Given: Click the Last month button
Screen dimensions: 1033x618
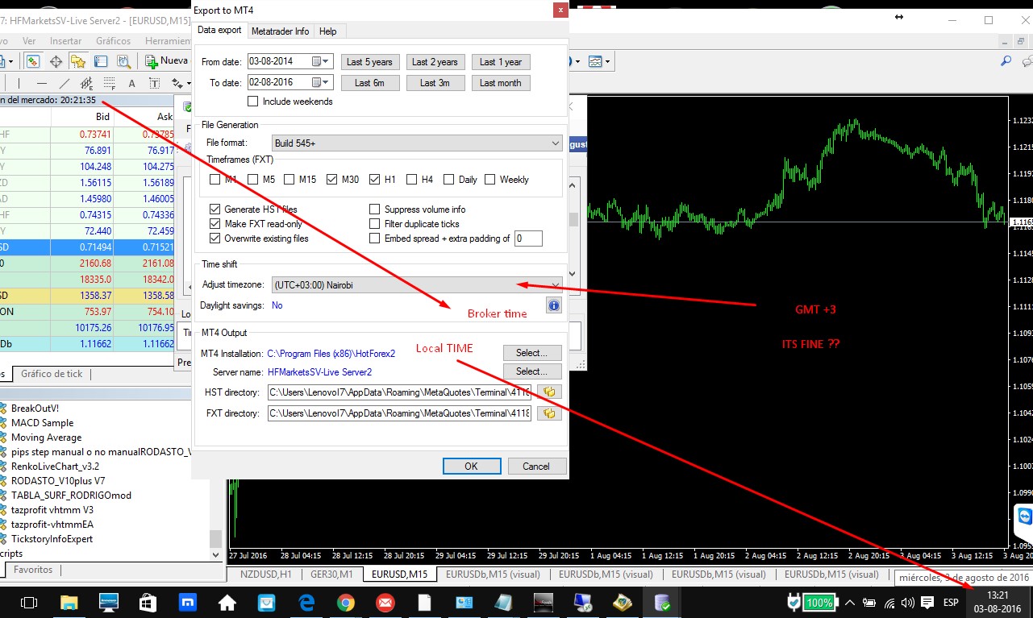Looking at the screenshot, I should pyautogui.click(x=501, y=83).
